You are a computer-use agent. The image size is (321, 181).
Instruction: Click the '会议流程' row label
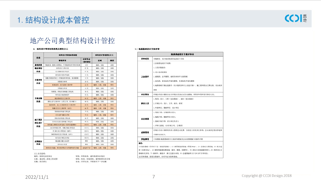point(145,119)
